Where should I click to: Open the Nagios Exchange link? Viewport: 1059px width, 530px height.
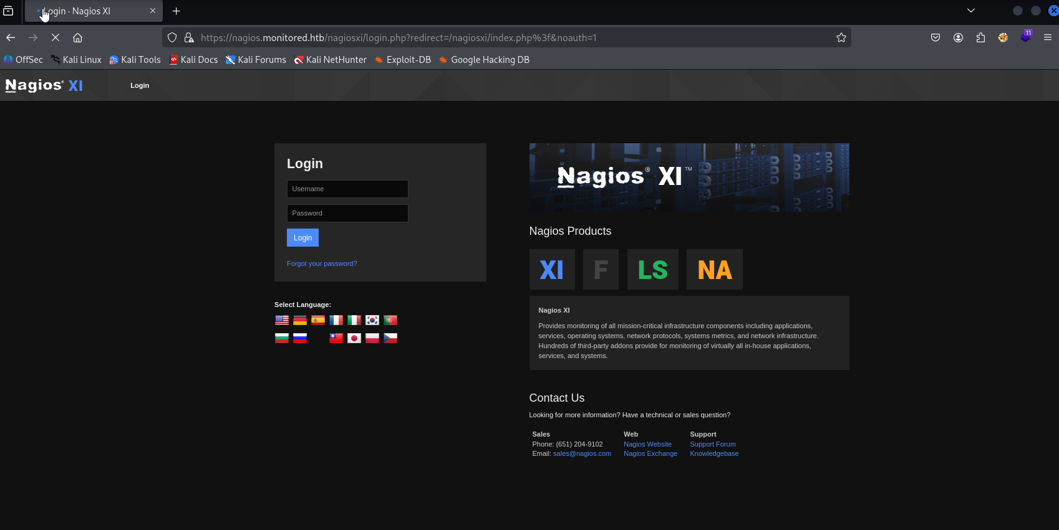[x=650, y=453]
